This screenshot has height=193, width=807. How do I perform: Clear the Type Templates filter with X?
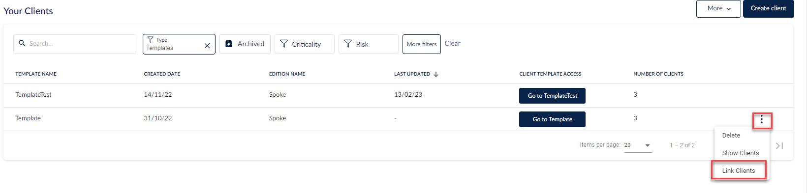207,46
